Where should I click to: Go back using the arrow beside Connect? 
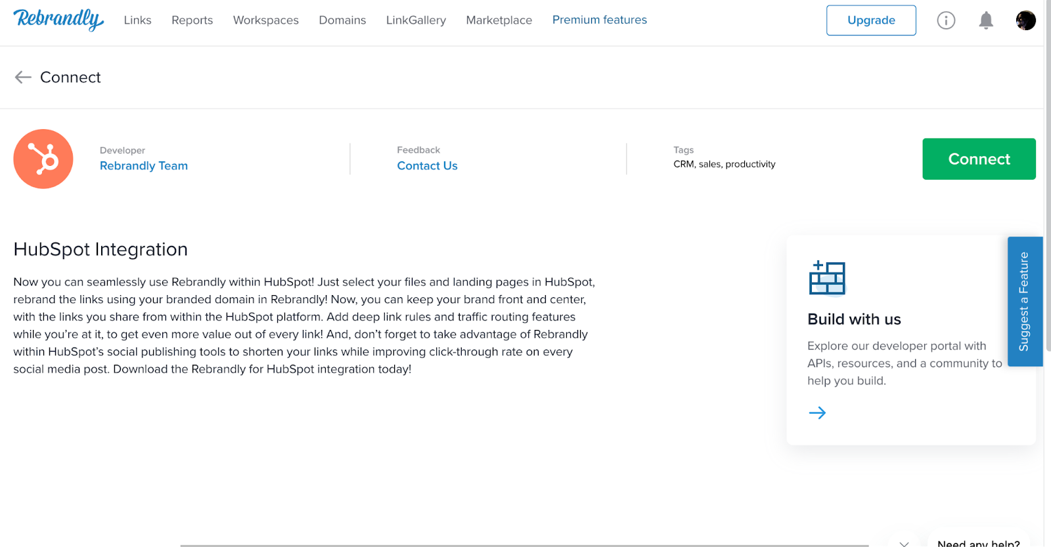coord(23,77)
